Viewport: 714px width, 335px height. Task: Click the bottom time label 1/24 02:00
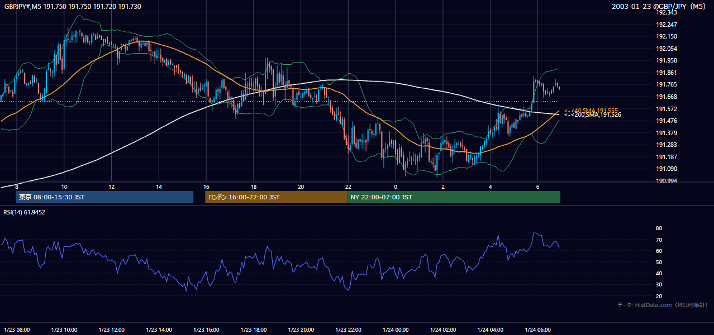443,330
